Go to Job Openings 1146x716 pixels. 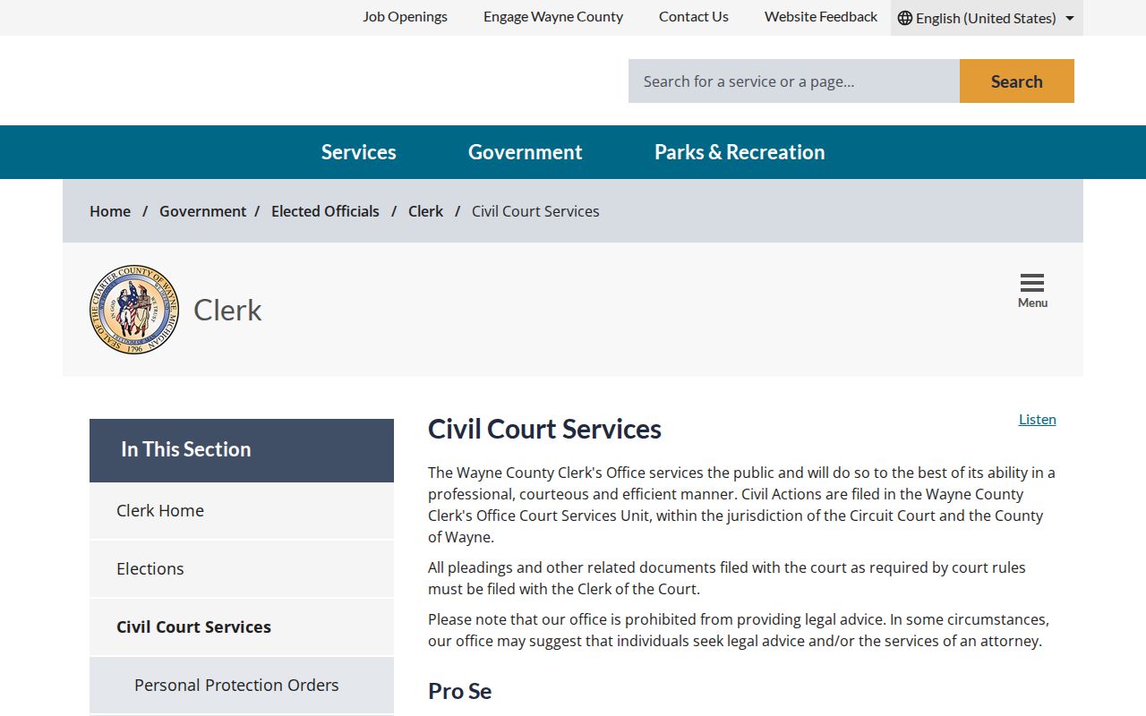[x=405, y=17]
